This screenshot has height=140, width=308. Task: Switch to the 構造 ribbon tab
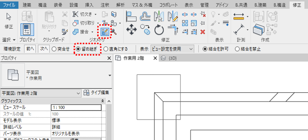click(43, 5)
